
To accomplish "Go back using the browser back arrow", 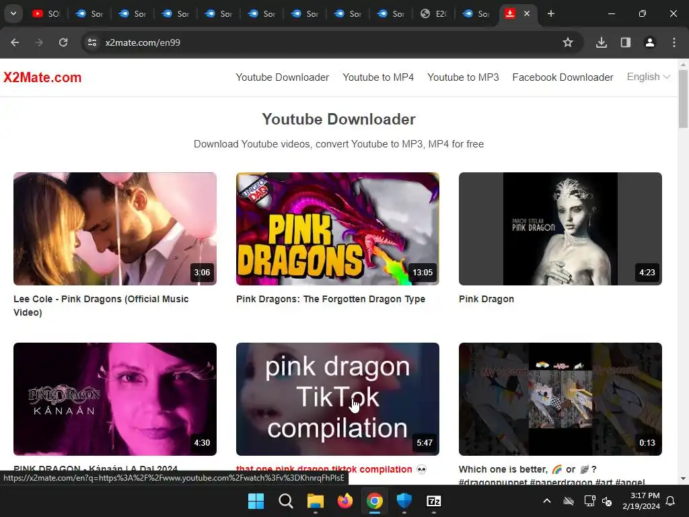I will [x=15, y=42].
